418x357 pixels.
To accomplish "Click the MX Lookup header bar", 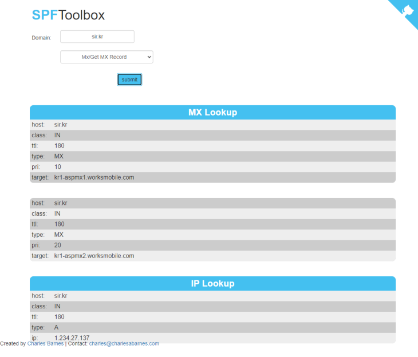I will (x=212, y=112).
